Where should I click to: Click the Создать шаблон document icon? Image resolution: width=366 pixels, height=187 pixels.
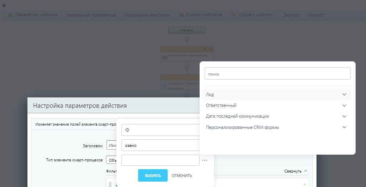233,15
